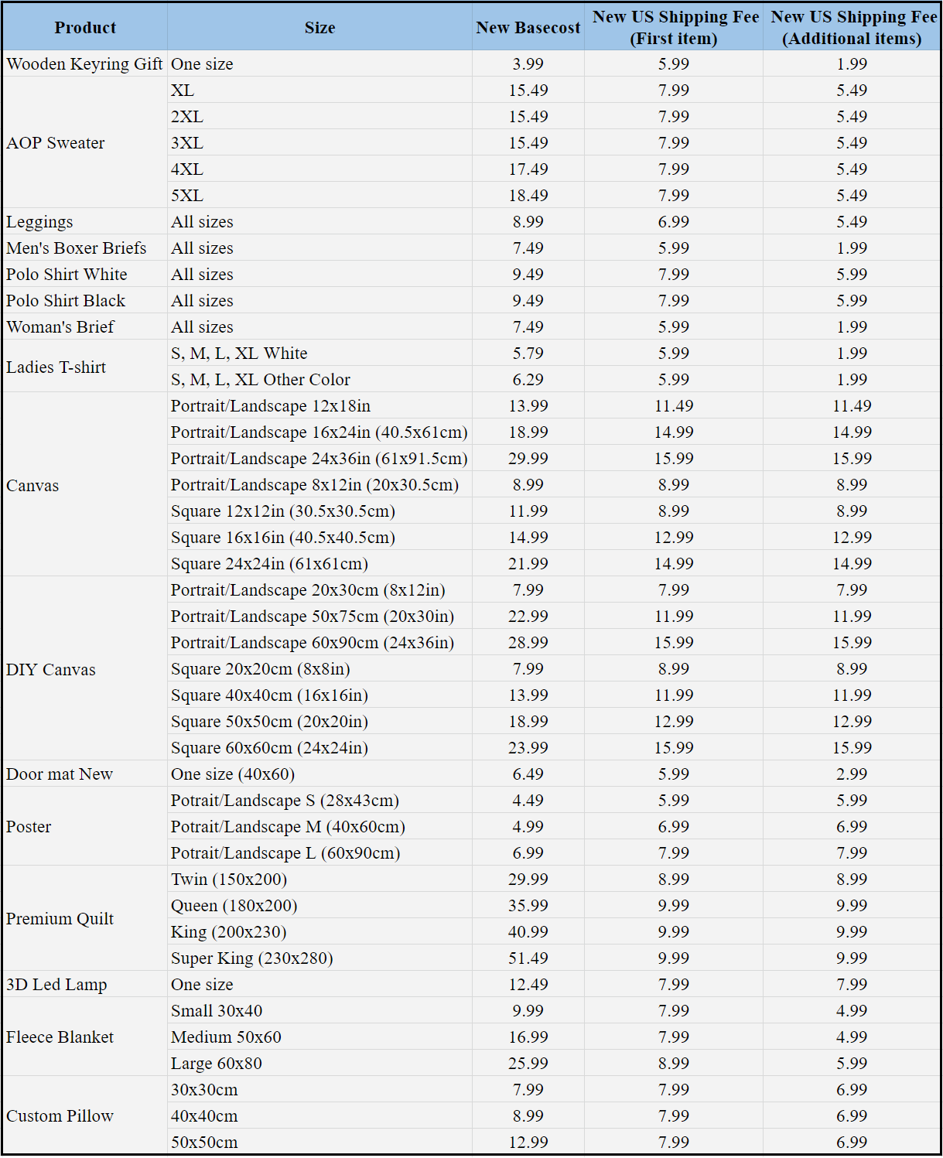Click the Large 60x80 size cell
The image size is (943, 1158).
pos(217,1064)
